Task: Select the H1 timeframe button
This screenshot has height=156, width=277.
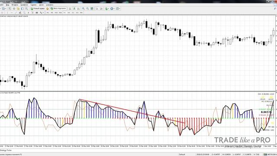Action: pyautogui.click(x=64, y=13)
